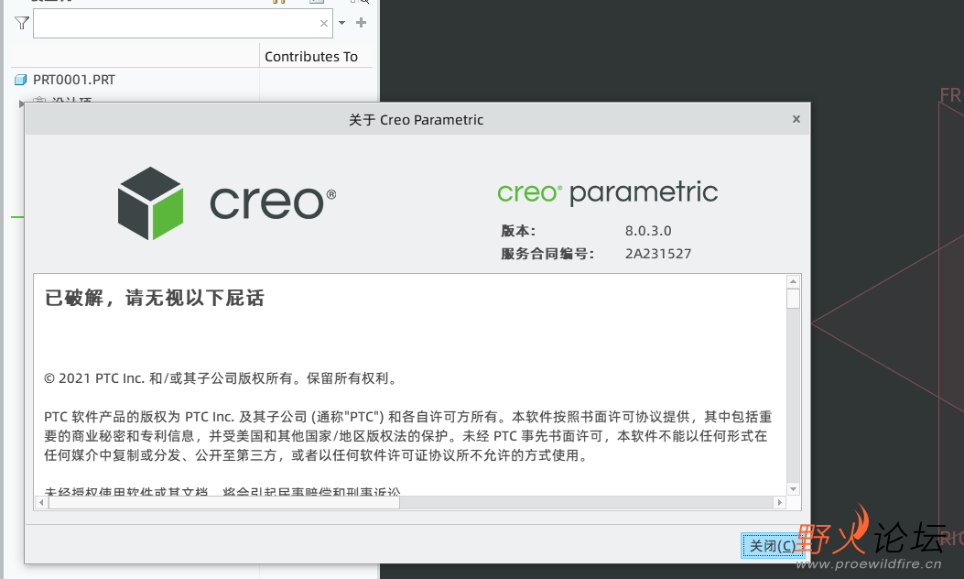Open the dropdown arrow next to search box
This screenshot has height=579, width=964.
coord(342,23)
